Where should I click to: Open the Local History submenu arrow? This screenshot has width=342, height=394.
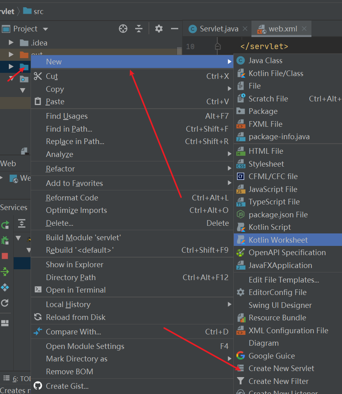click(x=229, y=304)
